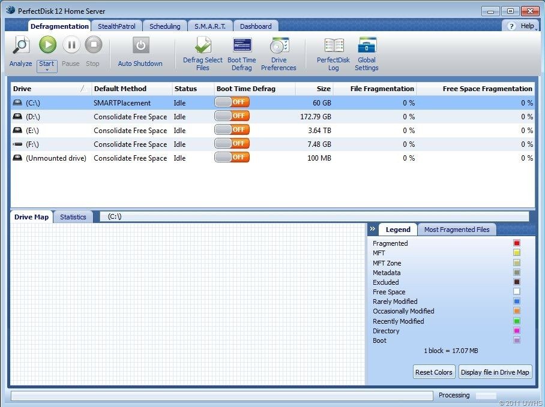Open the Dashboard tab
545x407 pixels.
(256, 26)
